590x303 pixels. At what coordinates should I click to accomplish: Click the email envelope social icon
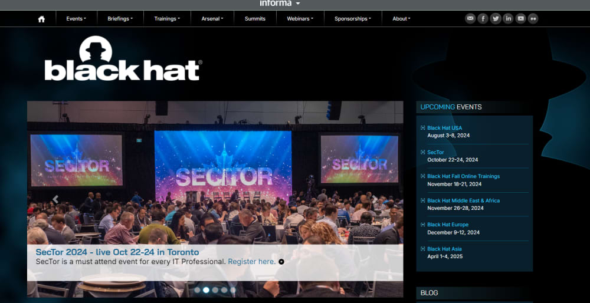pos(470,18)
